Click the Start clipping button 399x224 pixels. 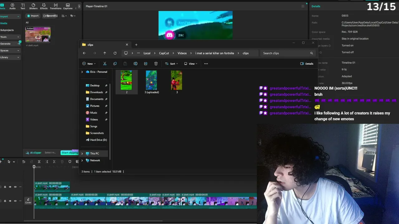pyautogui.click(x=70, y=153)
